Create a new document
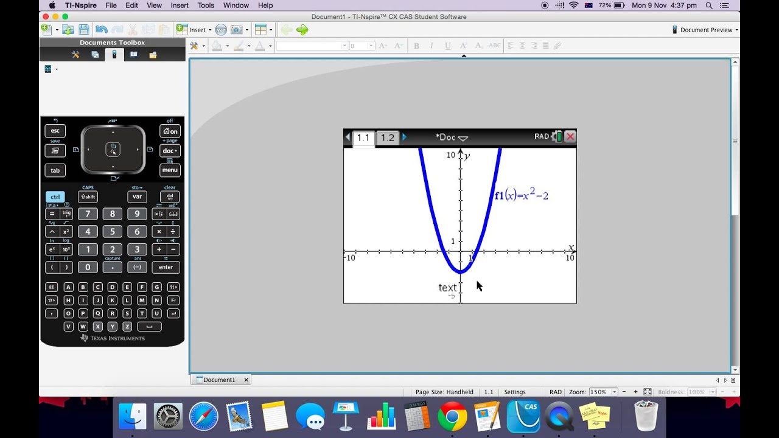Image resolution: width=779 pixels, height=438 pixels. [46, 29]
